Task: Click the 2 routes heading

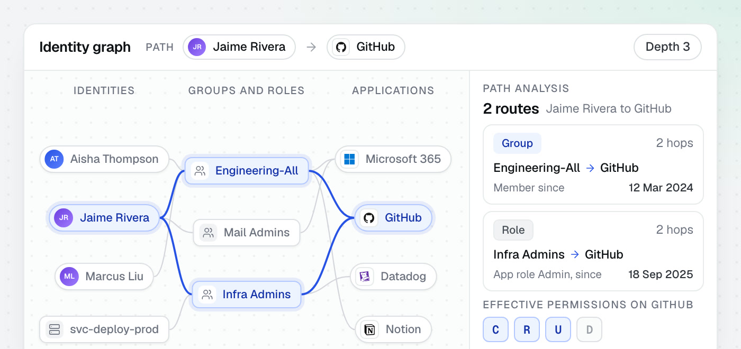Action: (x=511, y=109)
